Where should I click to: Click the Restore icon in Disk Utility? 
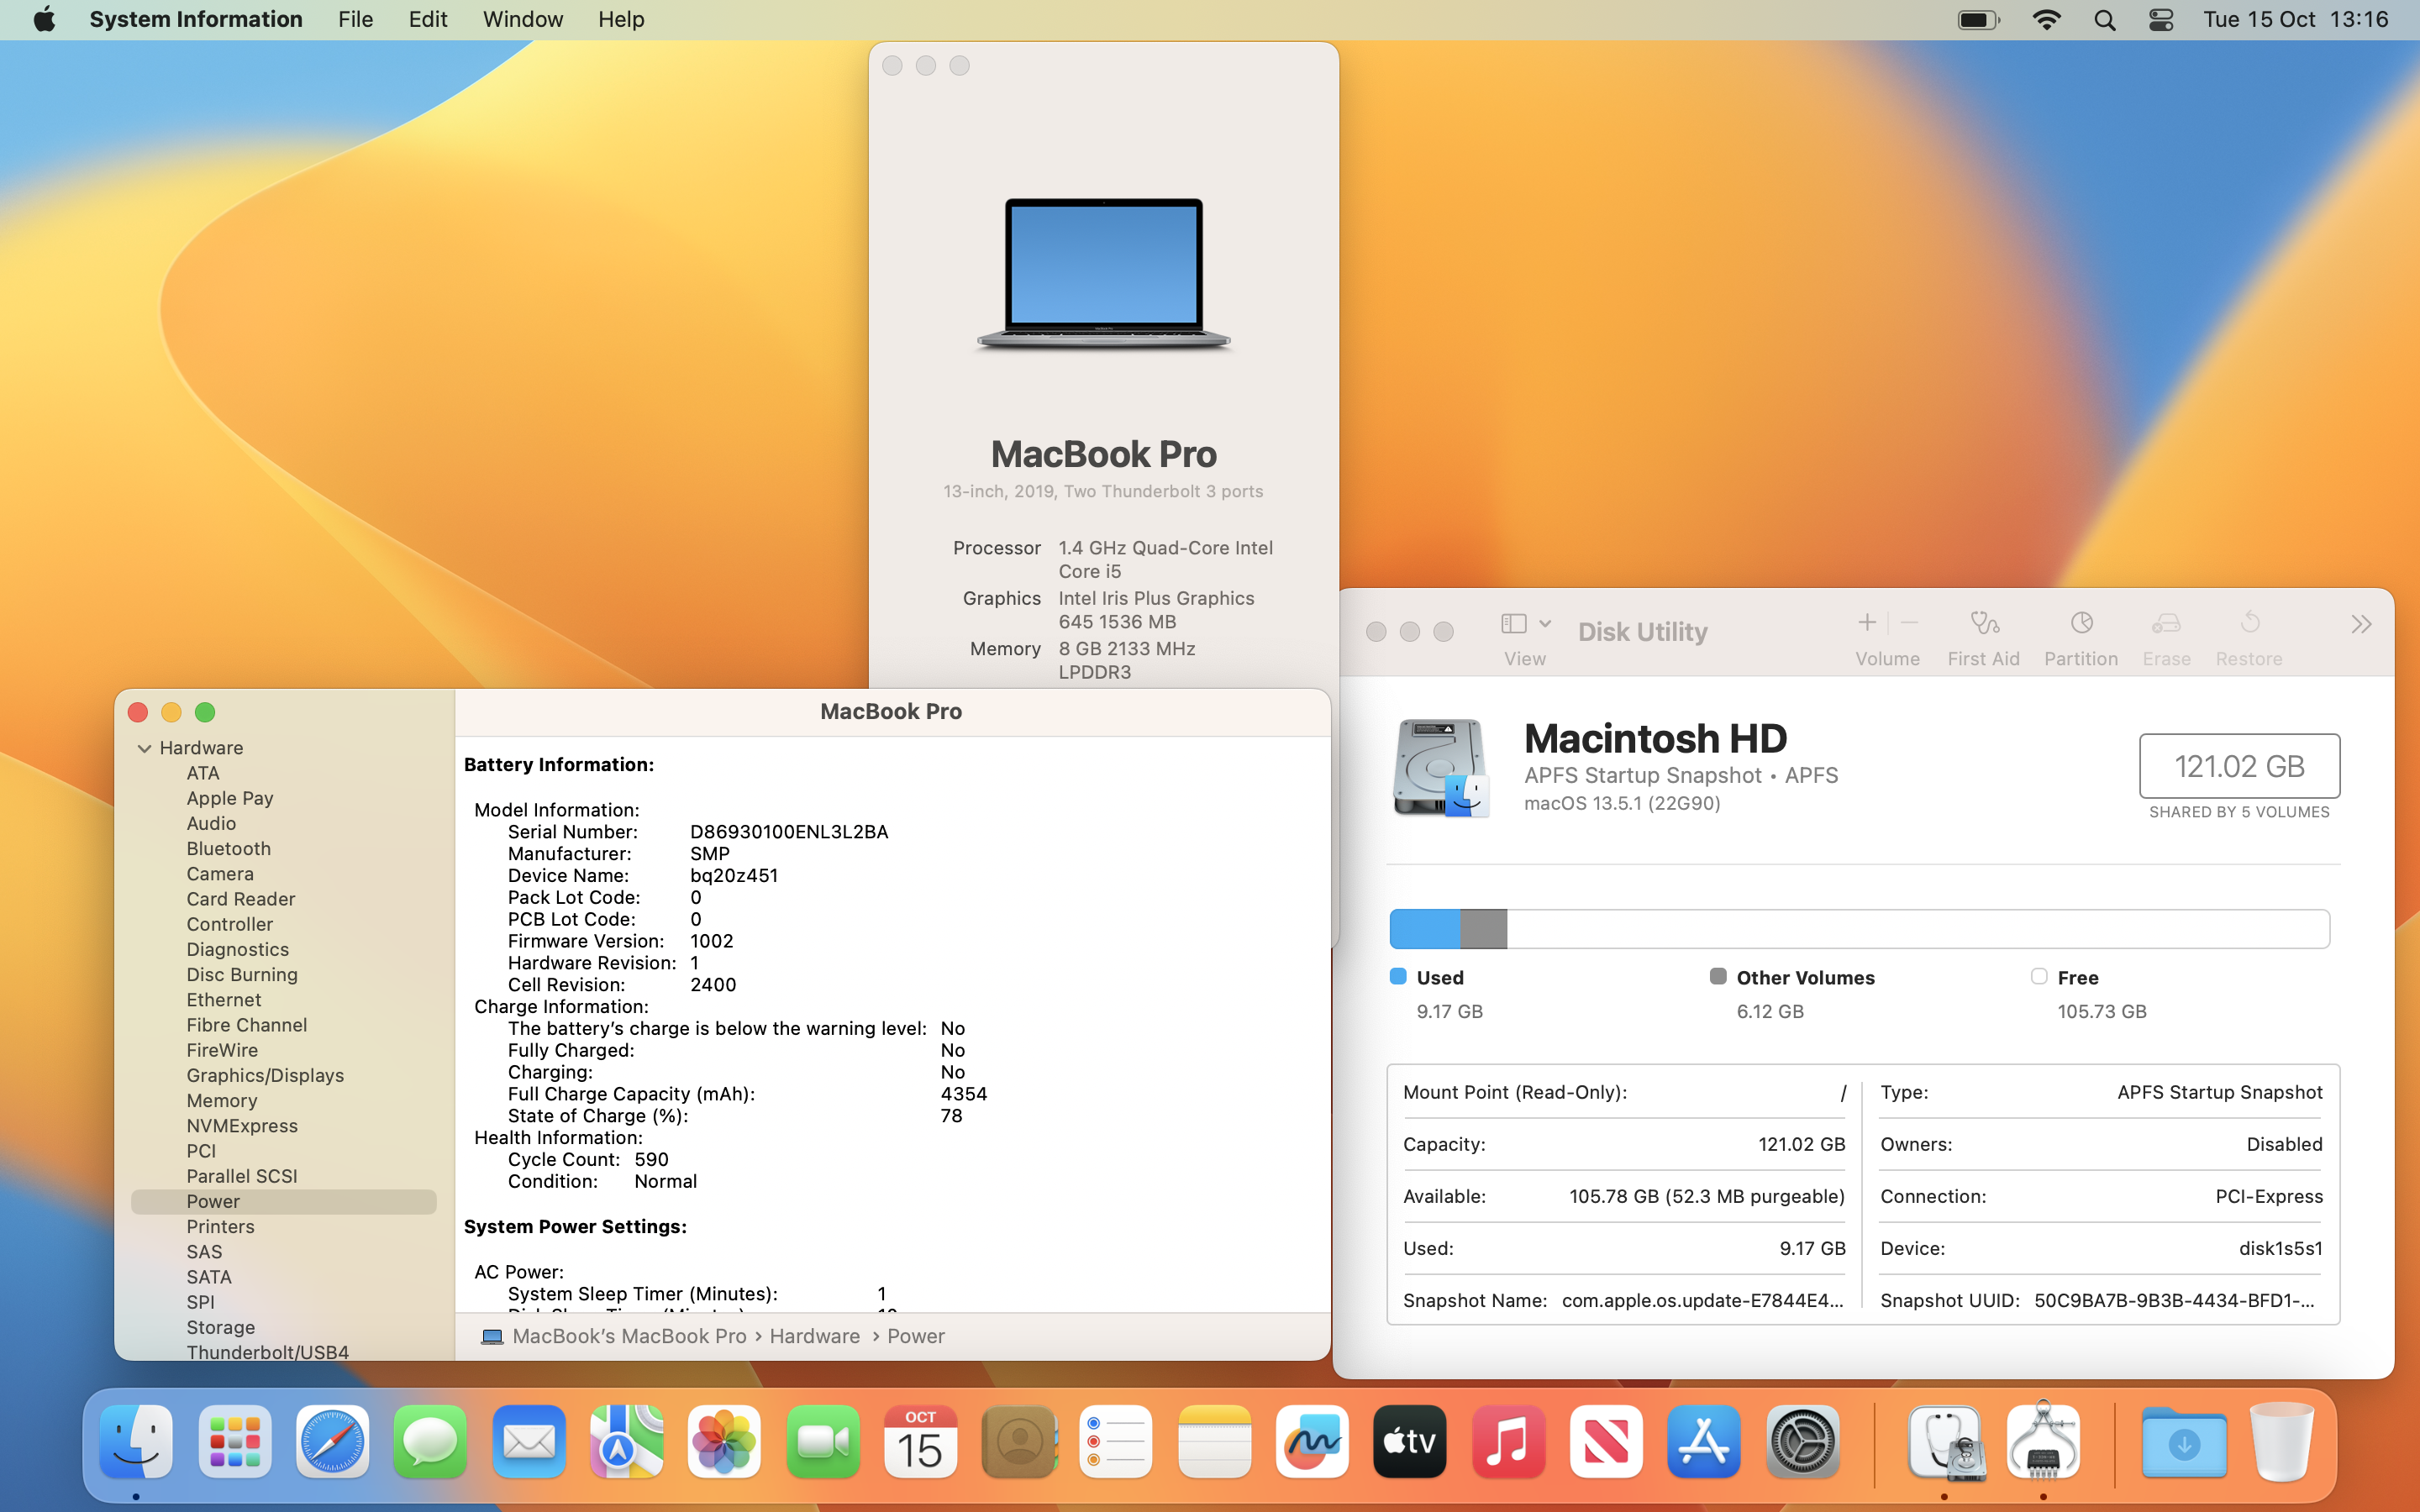point(2250,624)
